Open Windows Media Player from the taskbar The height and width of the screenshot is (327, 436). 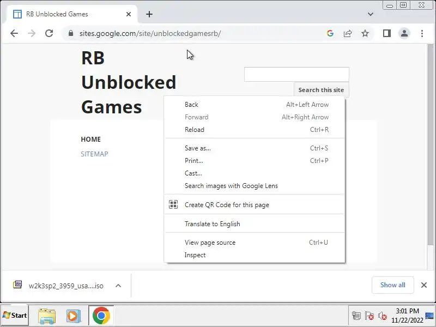74,316
